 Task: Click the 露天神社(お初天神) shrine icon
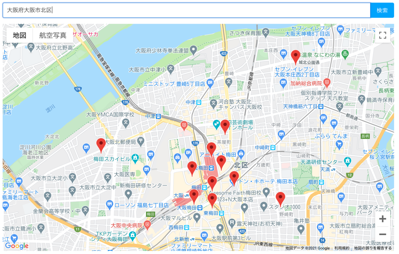pyautogui.click(x=232, y=223)
